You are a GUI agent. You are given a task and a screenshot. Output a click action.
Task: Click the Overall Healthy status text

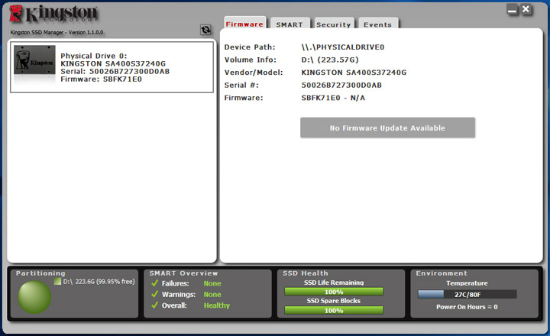click(217, 305)
